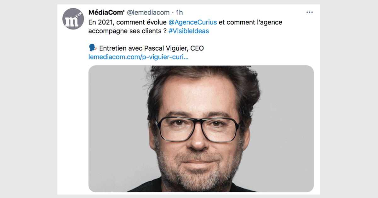Image resolution: width=378 pixels, height=198 pixels.
Task: Visit the @AgenceCurius mention
Action: click(x=192, y=22)
